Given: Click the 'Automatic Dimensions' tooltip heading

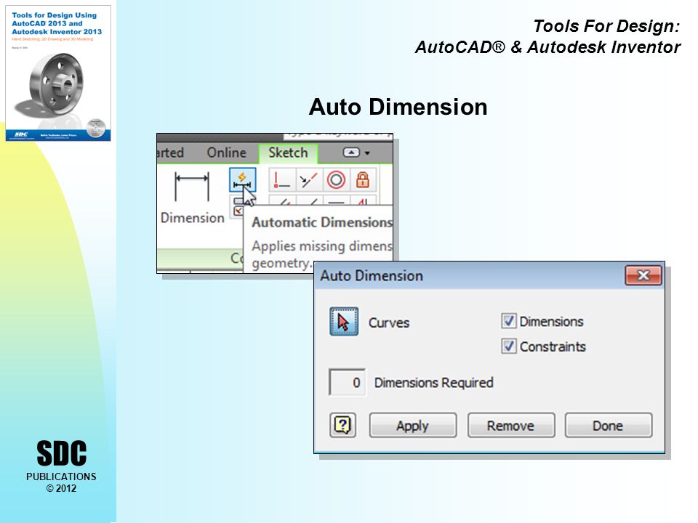Looking at the screenshot, I should [x=322, y=222].
